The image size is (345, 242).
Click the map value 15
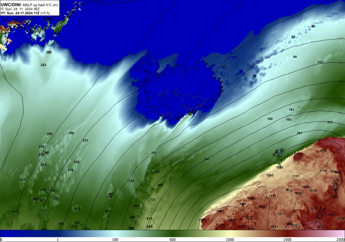[x=254, y=76]
